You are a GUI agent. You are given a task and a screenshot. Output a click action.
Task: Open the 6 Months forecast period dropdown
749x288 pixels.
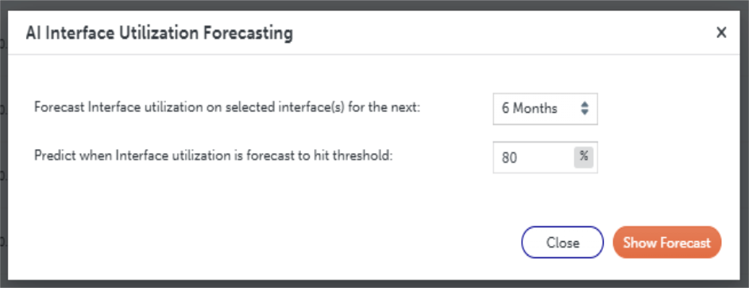(x=545, y=109)
